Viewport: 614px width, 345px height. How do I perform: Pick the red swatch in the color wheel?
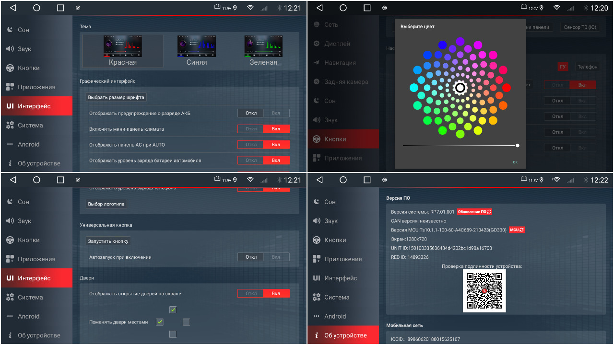(507, 88)
